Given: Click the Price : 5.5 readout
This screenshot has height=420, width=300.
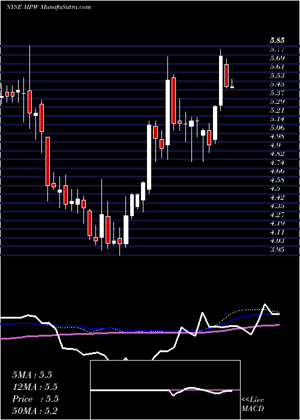Looking at the screenshot, I should coord(35,399).
